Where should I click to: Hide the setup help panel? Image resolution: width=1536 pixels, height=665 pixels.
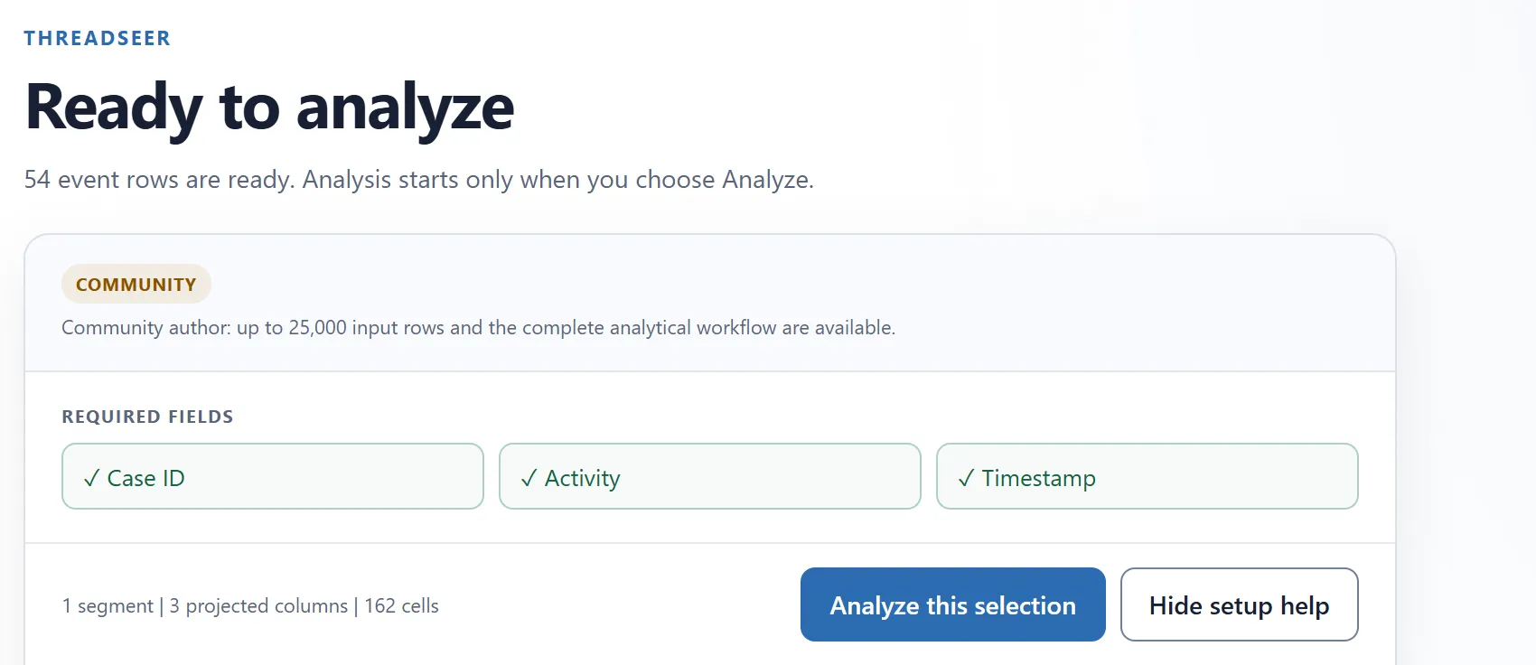[1239, 604]
